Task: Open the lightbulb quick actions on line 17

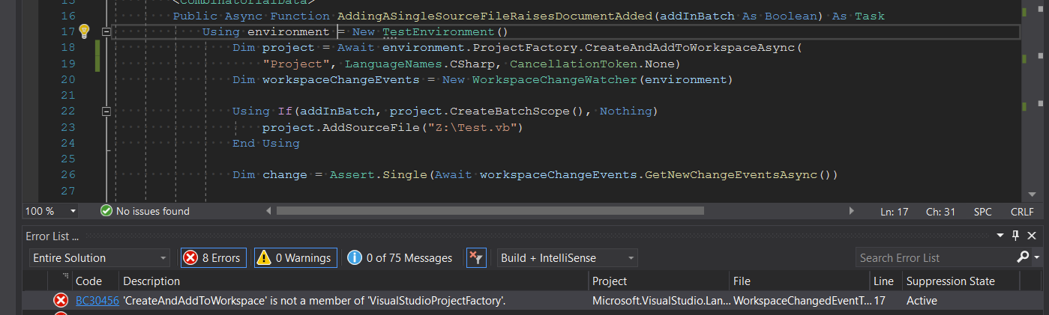Action: (84, 31)
